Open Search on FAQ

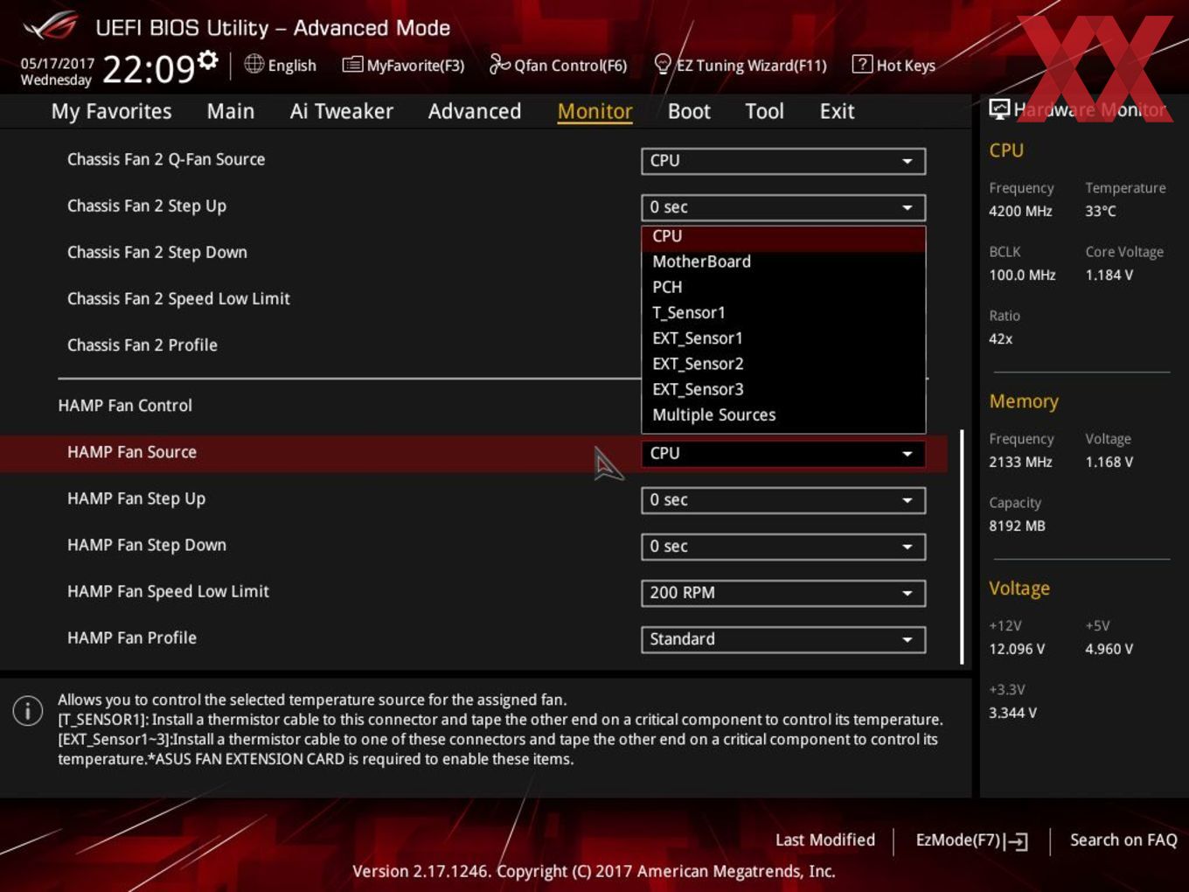(1123, 840)
